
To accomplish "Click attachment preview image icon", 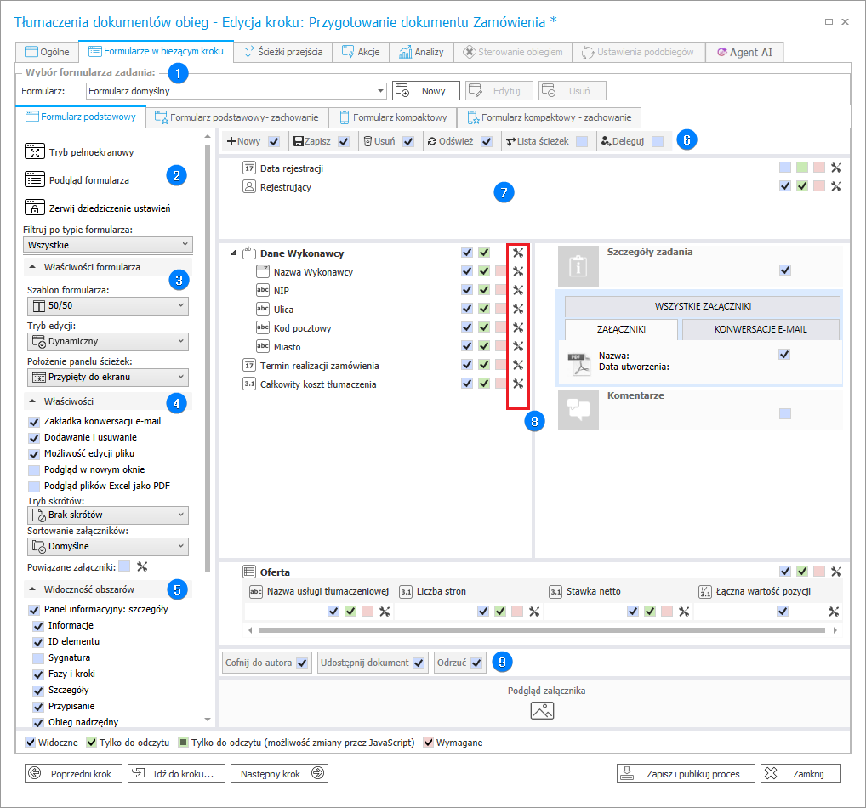I will tap(542, 711).
